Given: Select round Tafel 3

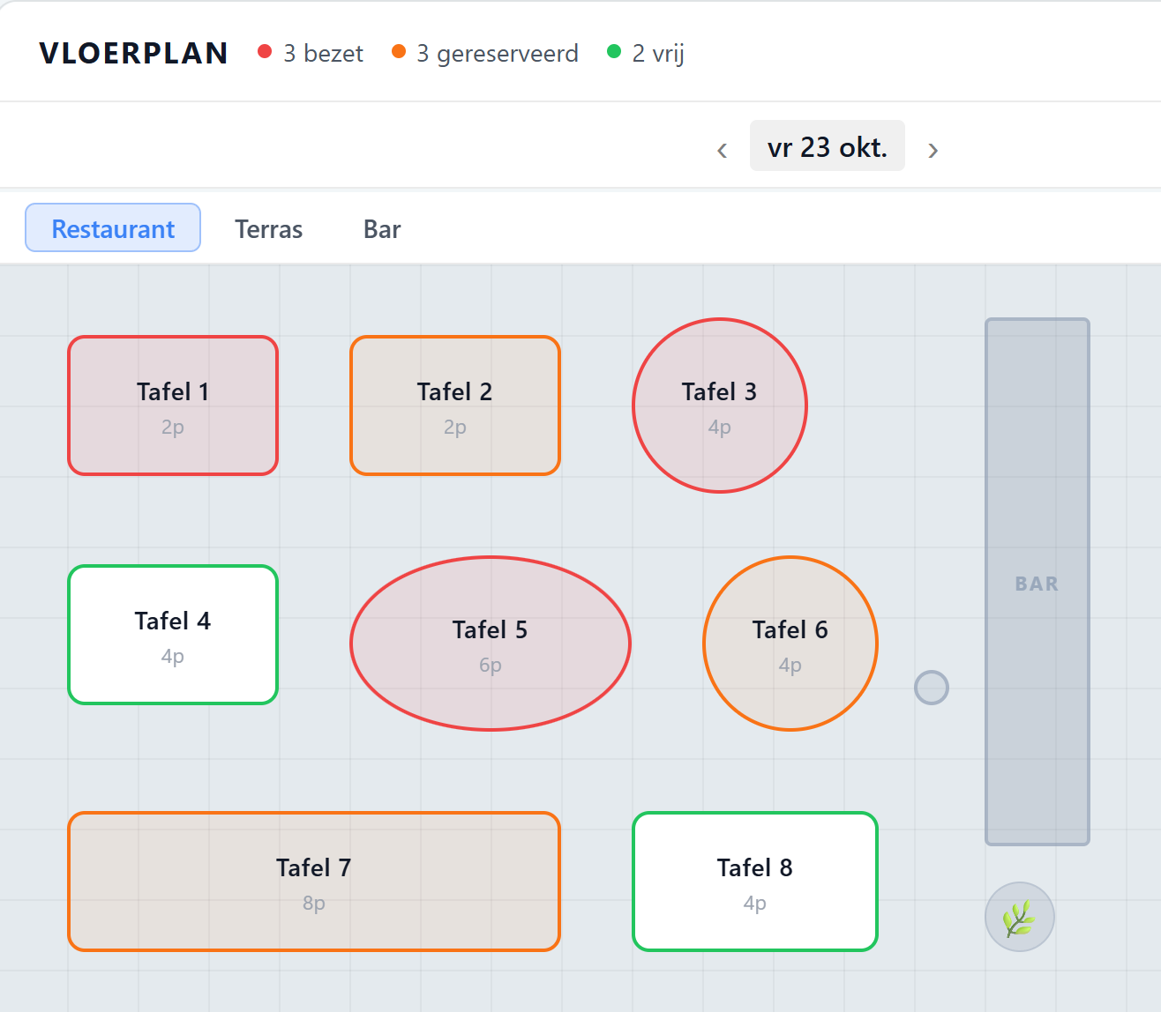Looking at the screenshot, I should point(720,406).
